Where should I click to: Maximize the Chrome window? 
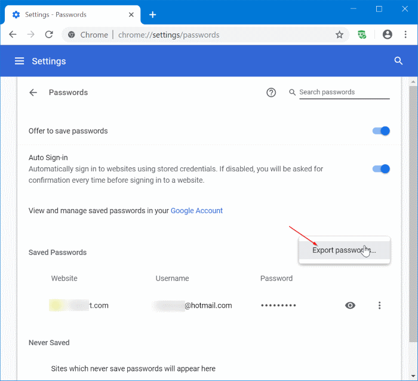pyautogui.click(x=379, y=9)
